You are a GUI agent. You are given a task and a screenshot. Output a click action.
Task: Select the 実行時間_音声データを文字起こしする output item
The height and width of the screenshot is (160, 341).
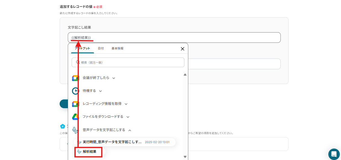[124, 142]
